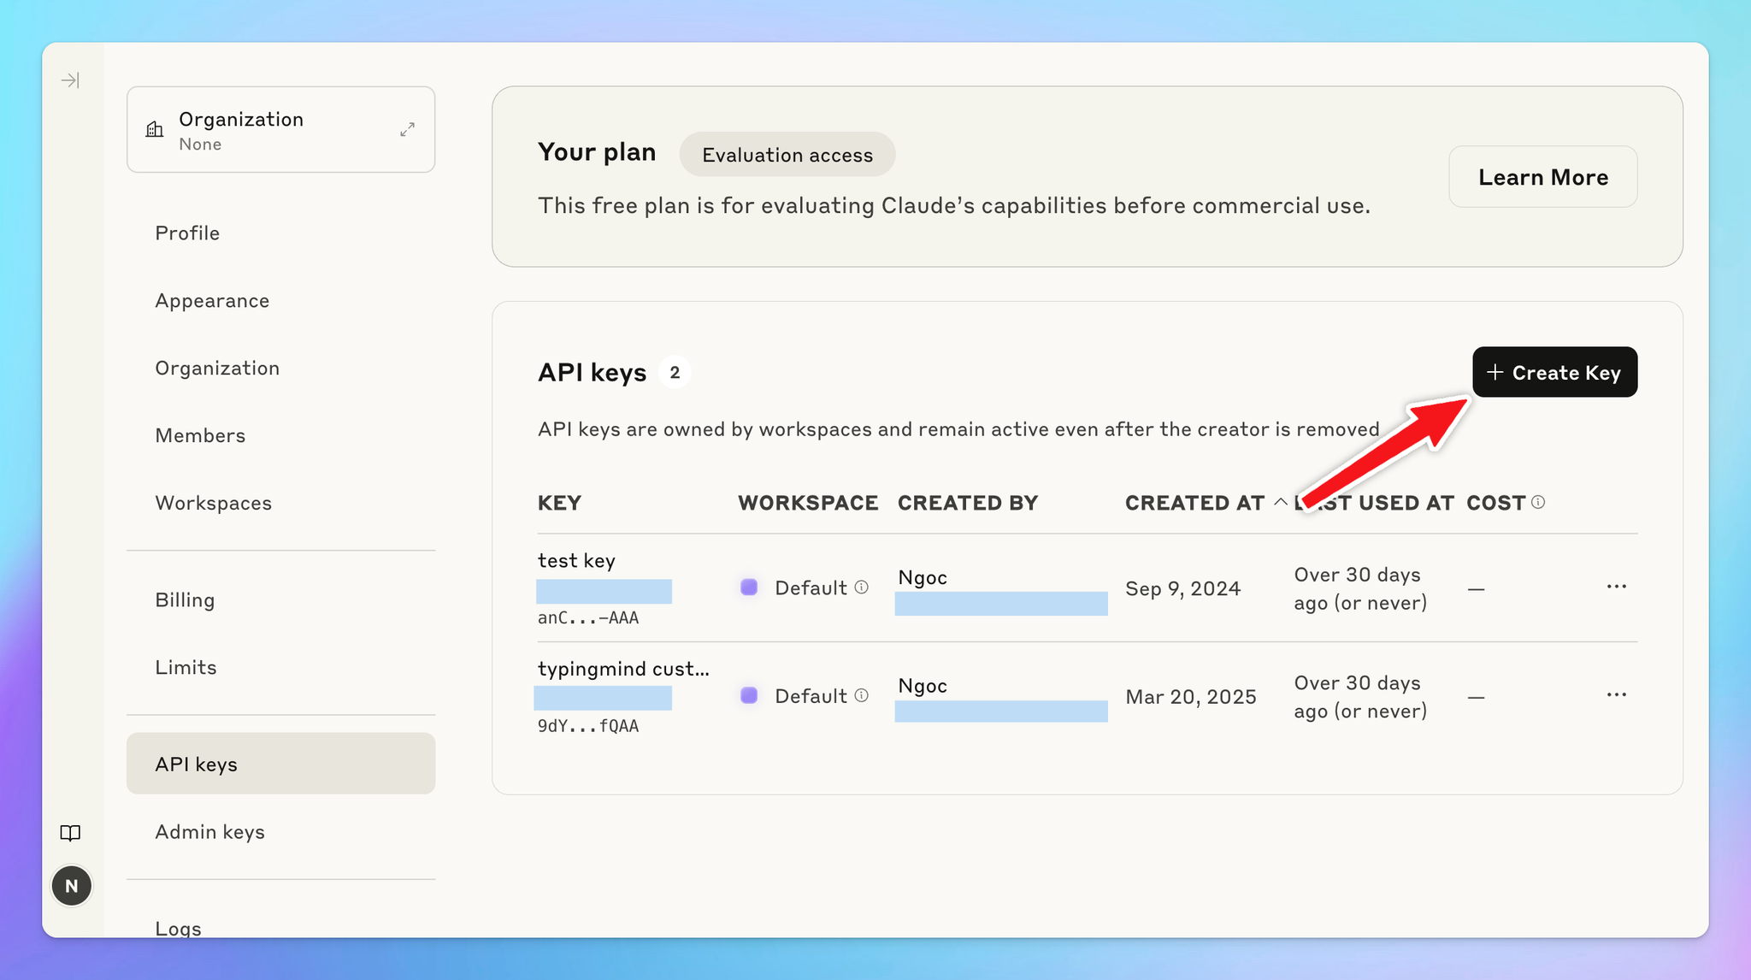Open the Limits page

186,667
